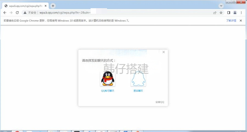Close the chat method dialog
The width and height of the screenshot is (247, 132).
tap(164, 52)
